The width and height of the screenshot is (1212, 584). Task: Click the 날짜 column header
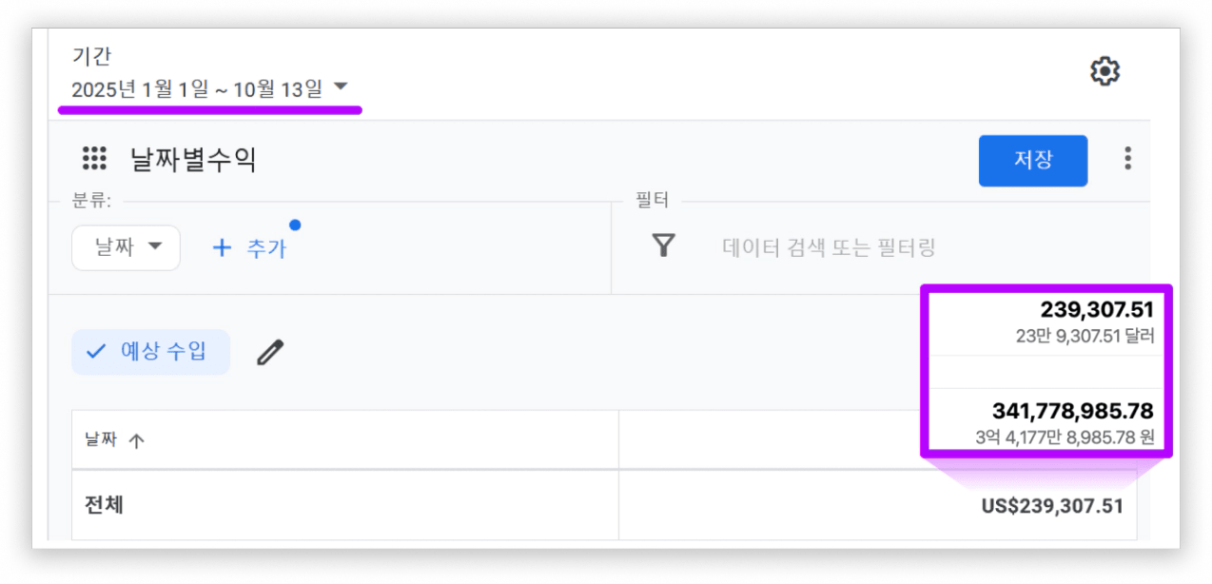pos(101,440)
